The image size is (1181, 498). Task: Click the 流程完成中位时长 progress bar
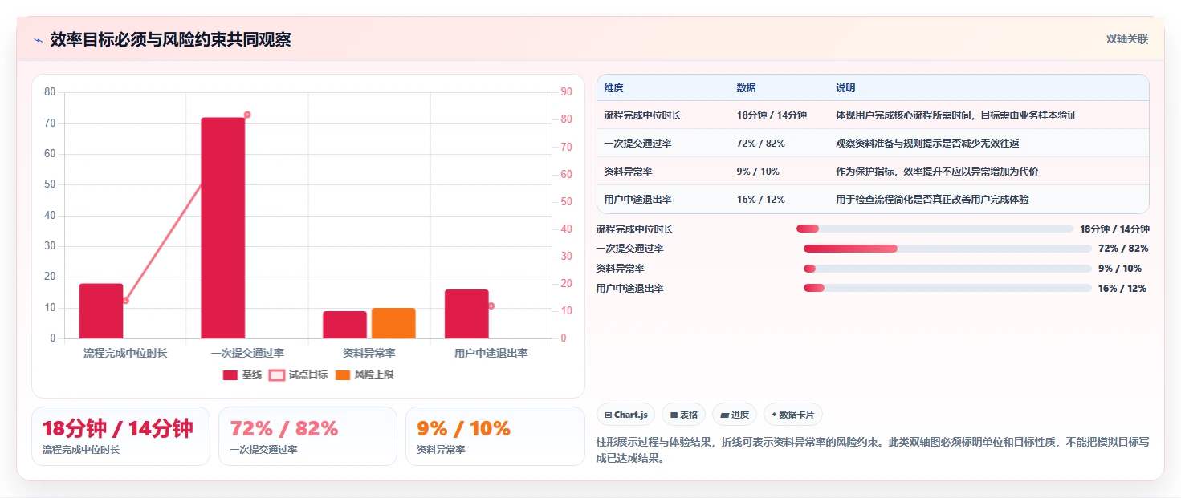(x=935, y=229)
